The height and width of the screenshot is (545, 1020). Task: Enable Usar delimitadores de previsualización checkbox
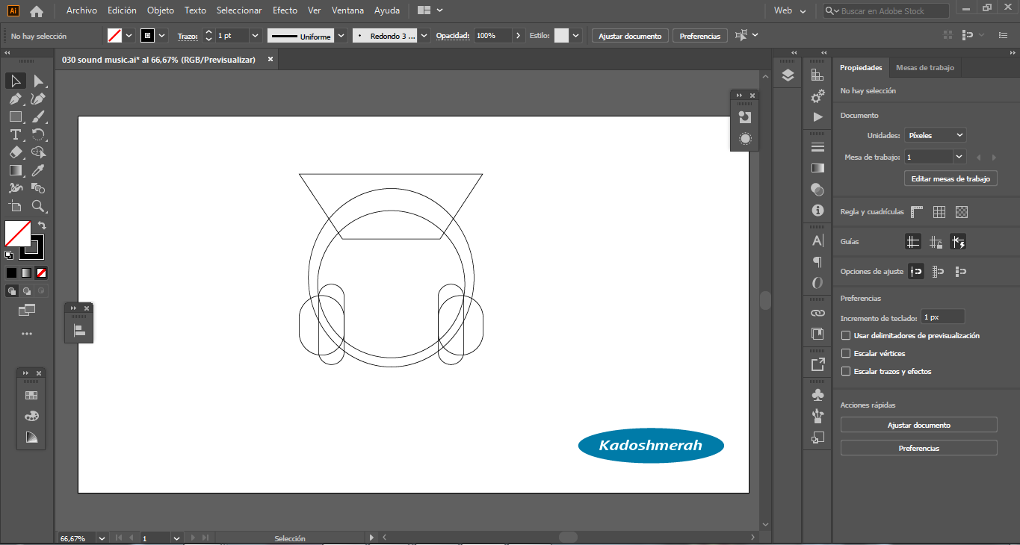(x=846, y=336)
